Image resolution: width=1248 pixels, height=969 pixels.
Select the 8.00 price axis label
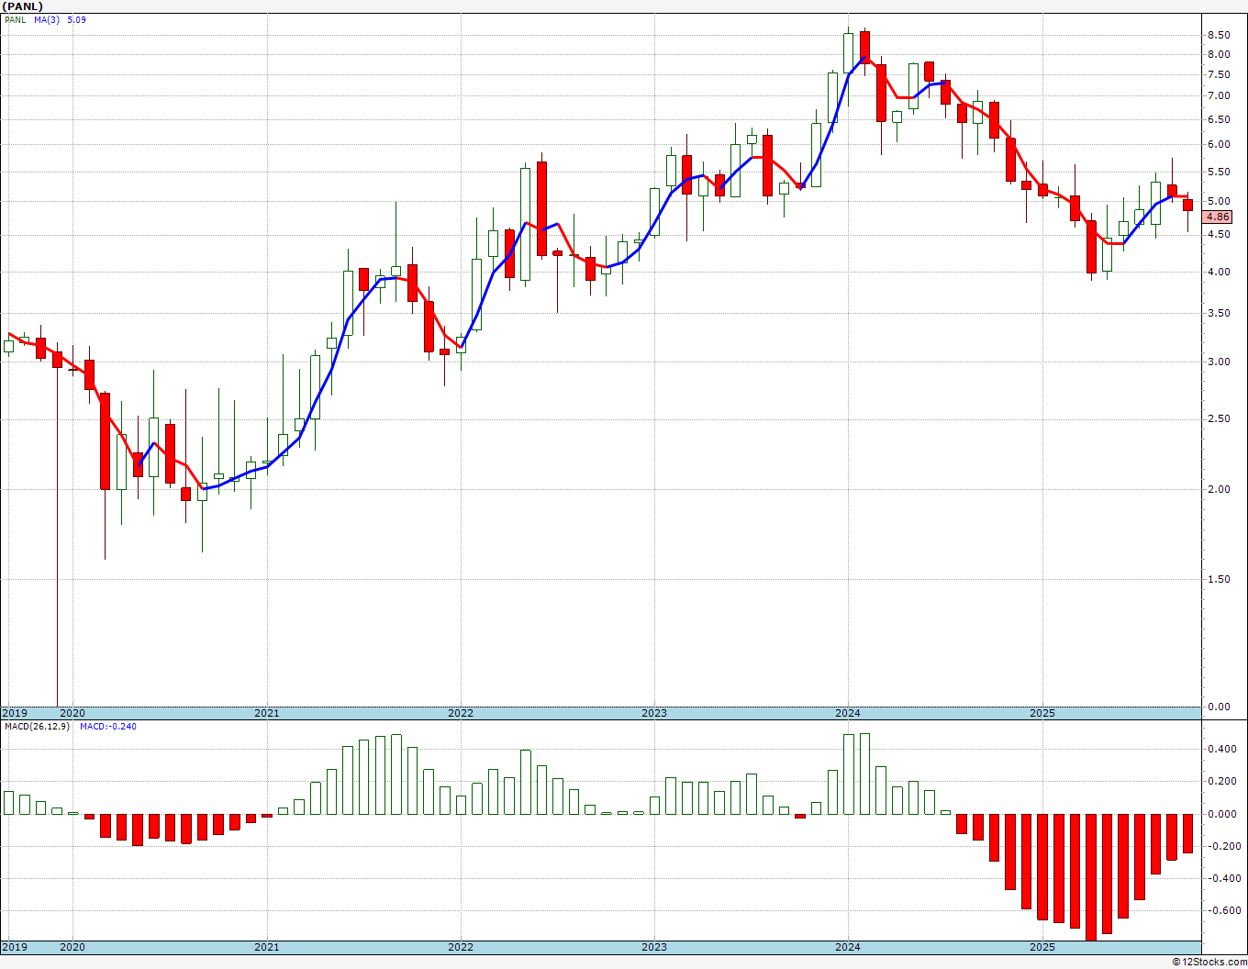[x=1219, y=54]
